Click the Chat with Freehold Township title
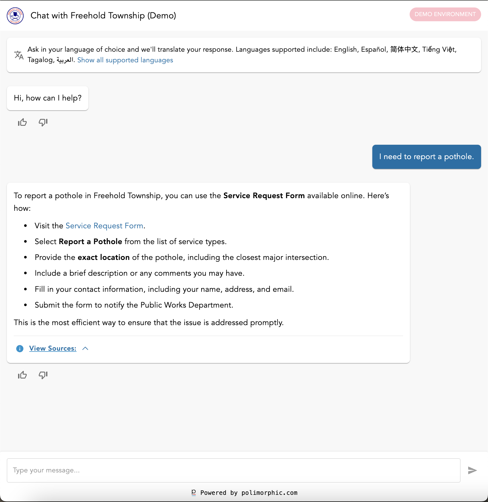 (103, 16)
